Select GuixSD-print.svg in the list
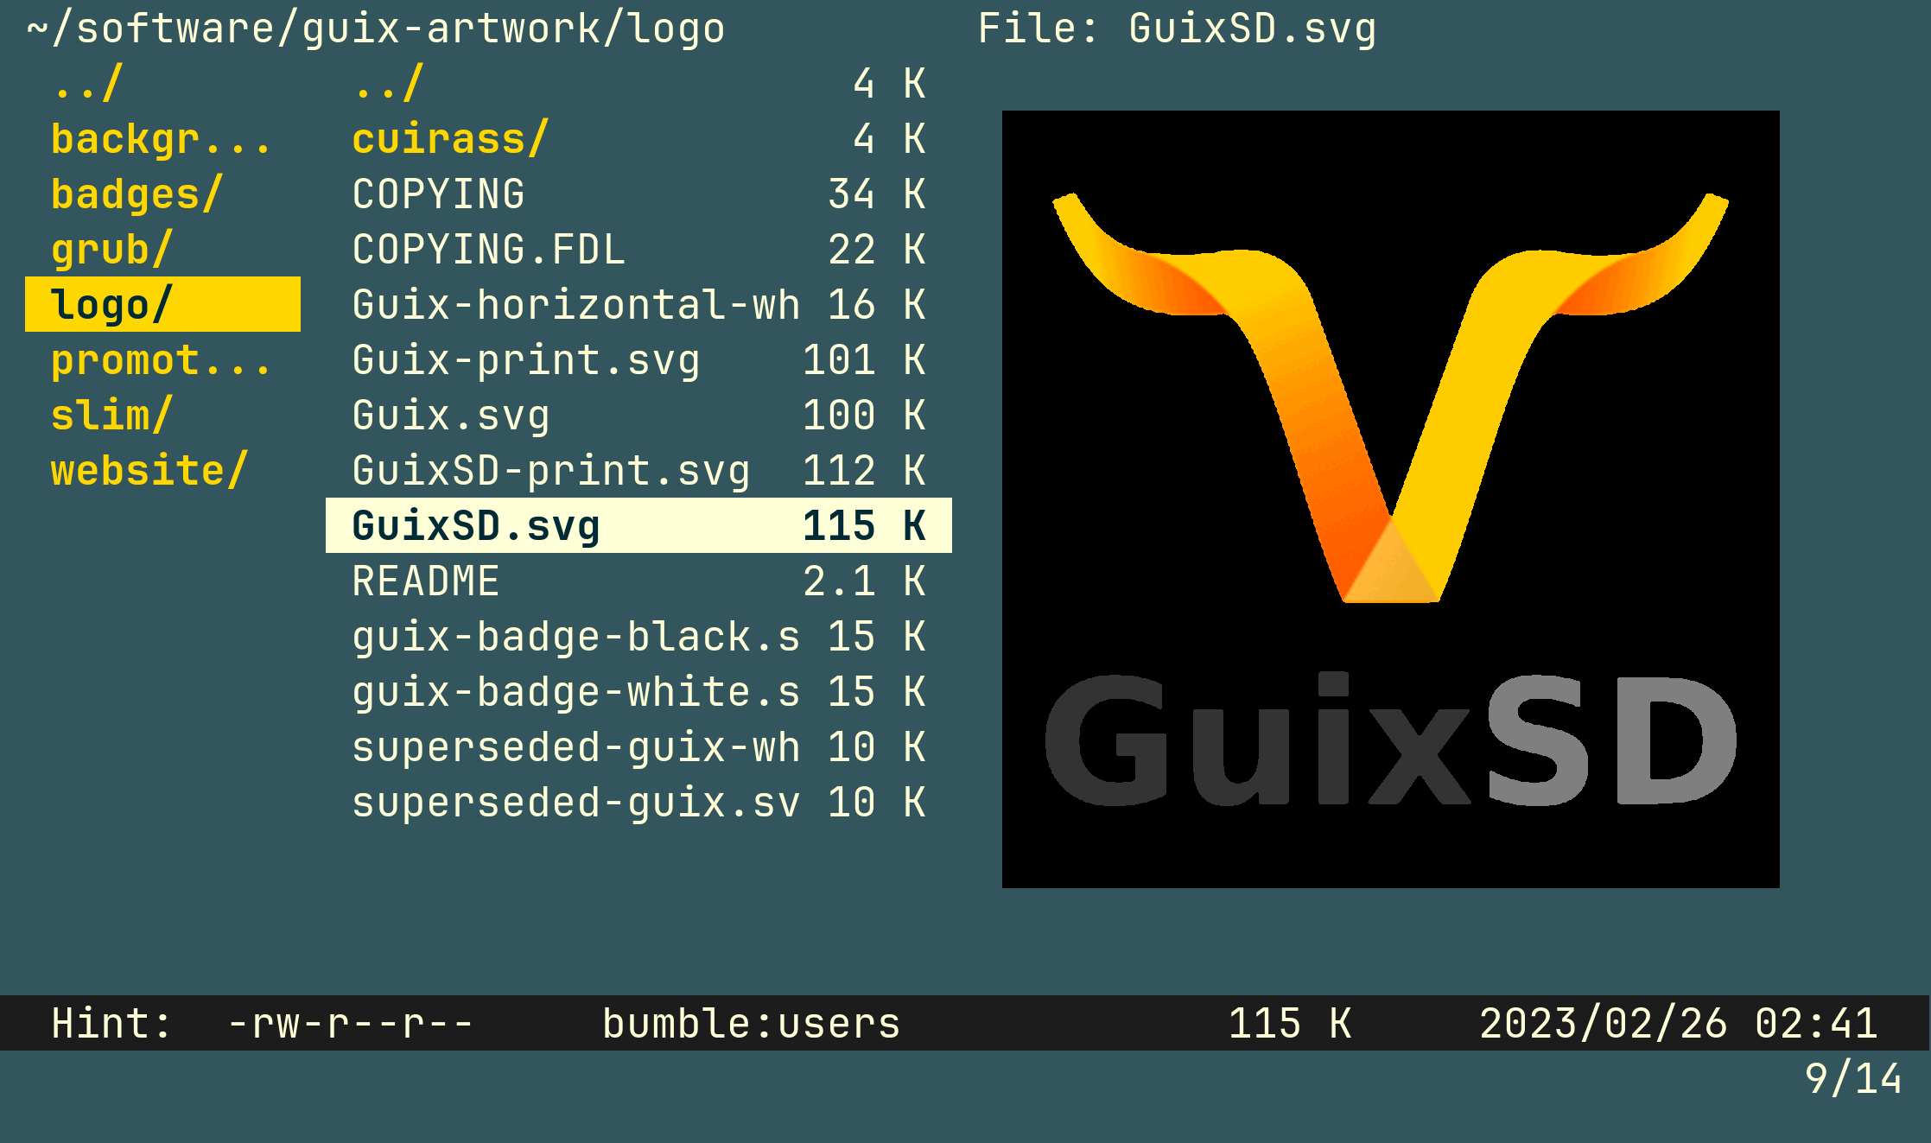 (x=550, y=471)
